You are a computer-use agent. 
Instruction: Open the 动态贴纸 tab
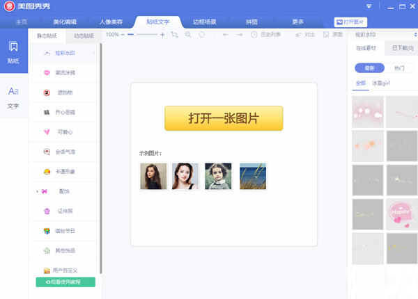tap(82, 35)
